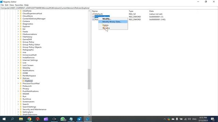Open WhatsApp from the taskbar

point(63,119)
